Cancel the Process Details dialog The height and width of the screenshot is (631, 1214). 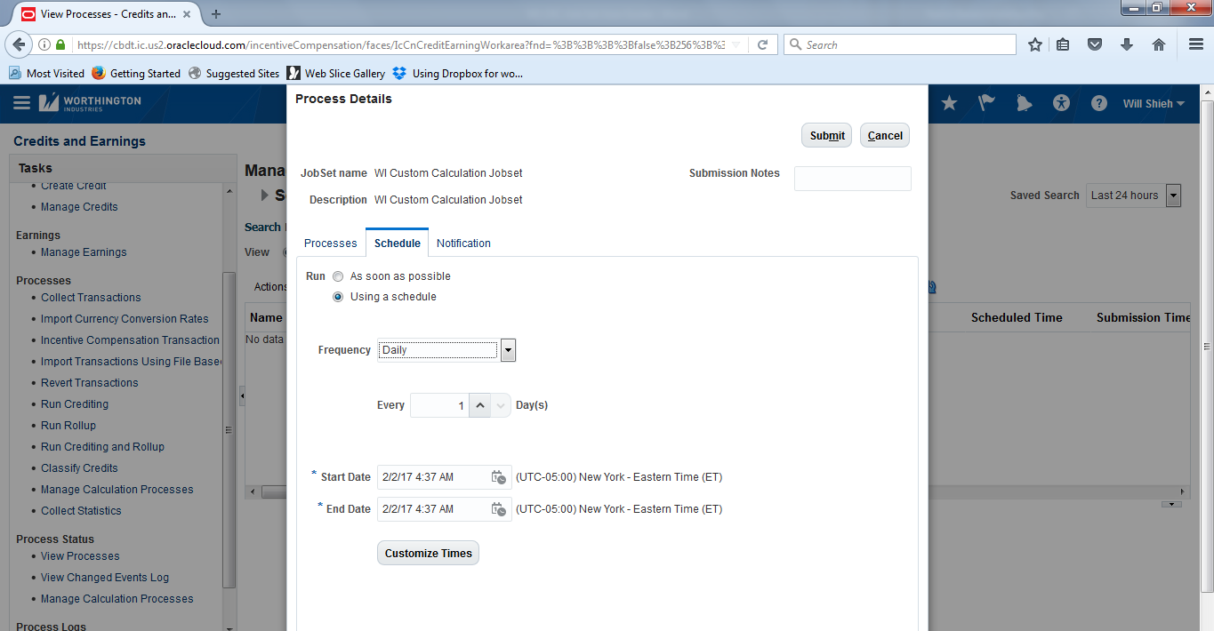pos(885,135)
